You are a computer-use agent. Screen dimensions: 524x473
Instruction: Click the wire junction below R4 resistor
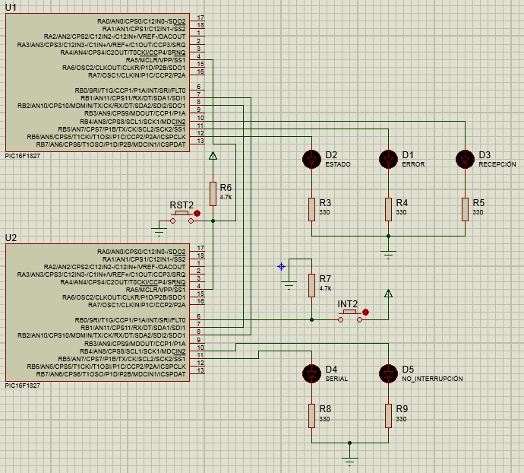pos(388,236)
